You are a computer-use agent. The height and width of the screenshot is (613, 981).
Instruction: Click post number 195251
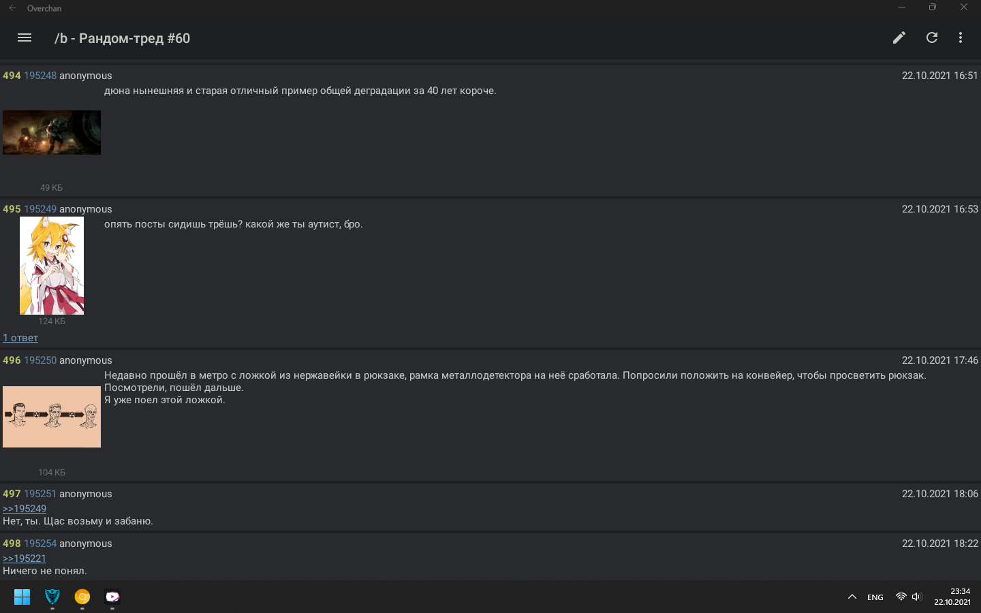point(40,494)
